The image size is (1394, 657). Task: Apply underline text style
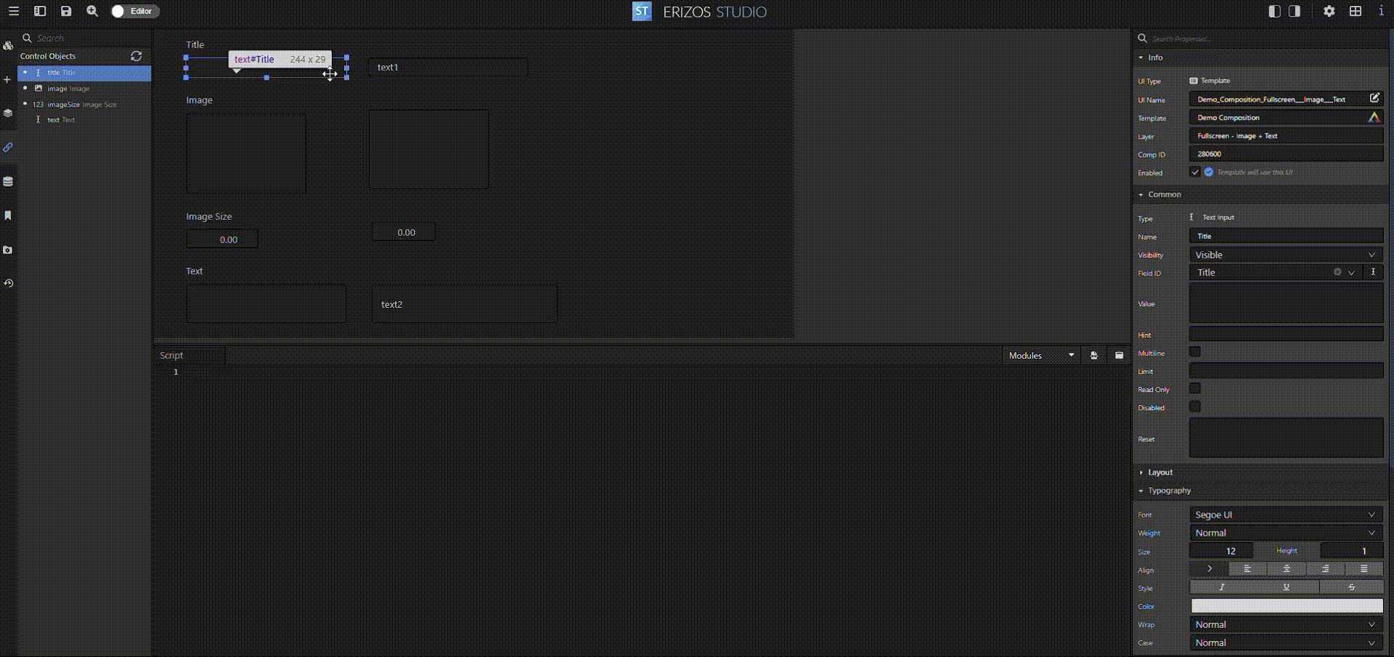click(x=1286, y=587)
